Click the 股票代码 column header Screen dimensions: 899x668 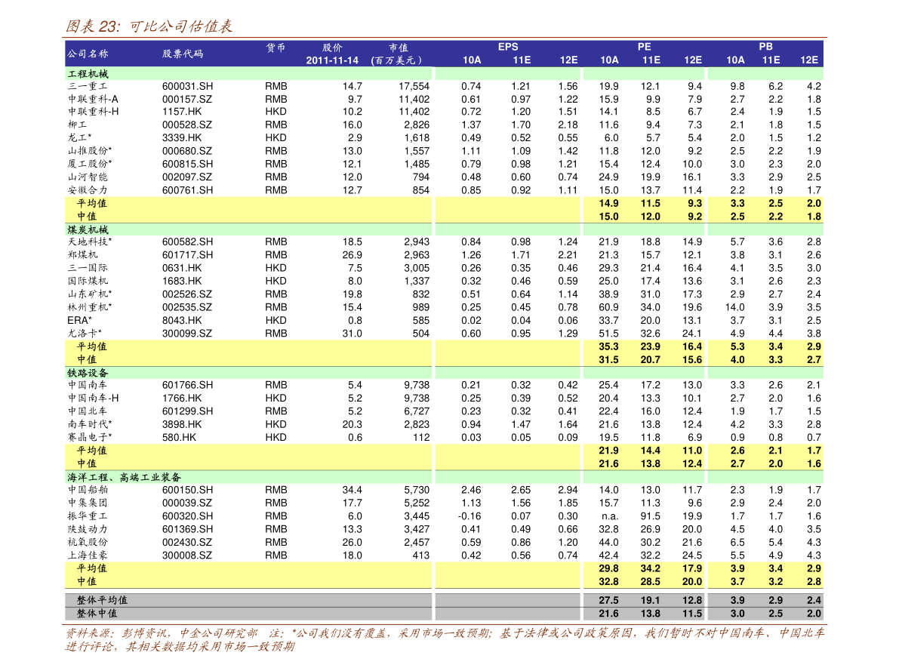tap(183, 54)
